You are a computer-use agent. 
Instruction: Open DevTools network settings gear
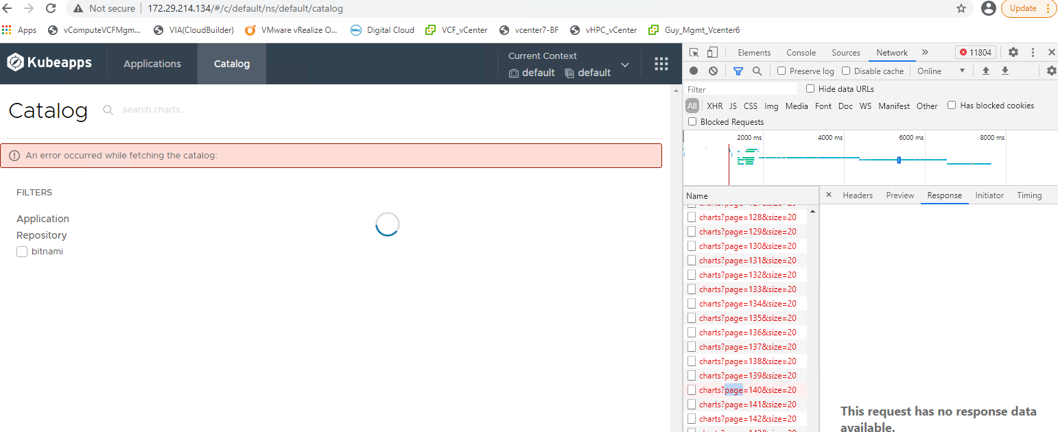tap(1052, 71)
